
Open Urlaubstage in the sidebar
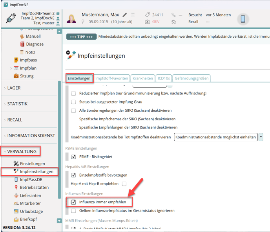[31, 212]
